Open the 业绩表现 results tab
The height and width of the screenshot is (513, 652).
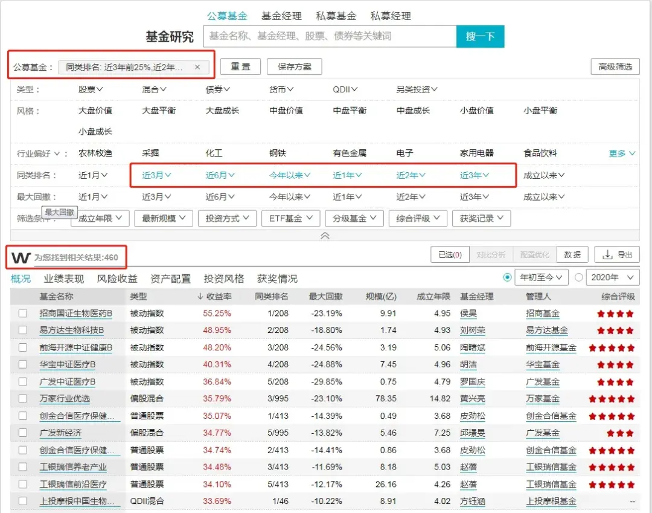point(63,279)
